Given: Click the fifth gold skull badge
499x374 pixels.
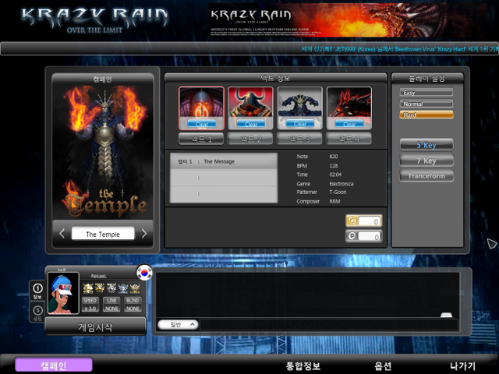Looking at the screenshot, I should tap(135, 288).
